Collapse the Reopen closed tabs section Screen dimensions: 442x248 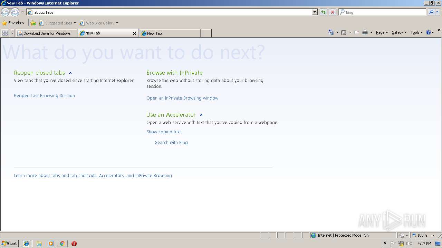pos(70,73)
